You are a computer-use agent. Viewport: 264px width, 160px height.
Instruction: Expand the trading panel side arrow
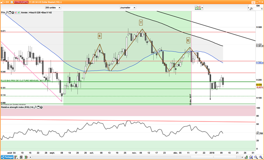(248, 7)
